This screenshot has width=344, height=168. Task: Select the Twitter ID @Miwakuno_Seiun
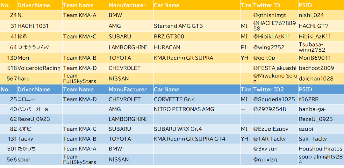(275, 78)
